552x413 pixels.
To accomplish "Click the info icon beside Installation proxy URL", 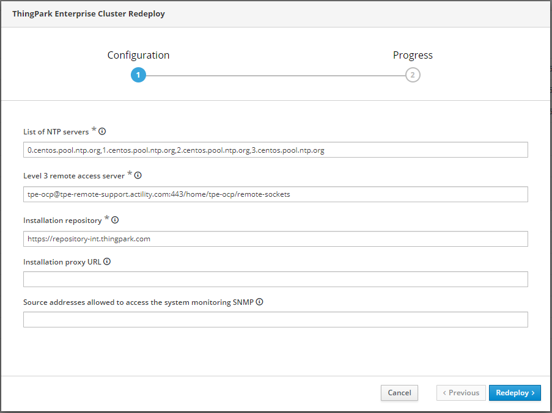I will (x=107, y=261).
